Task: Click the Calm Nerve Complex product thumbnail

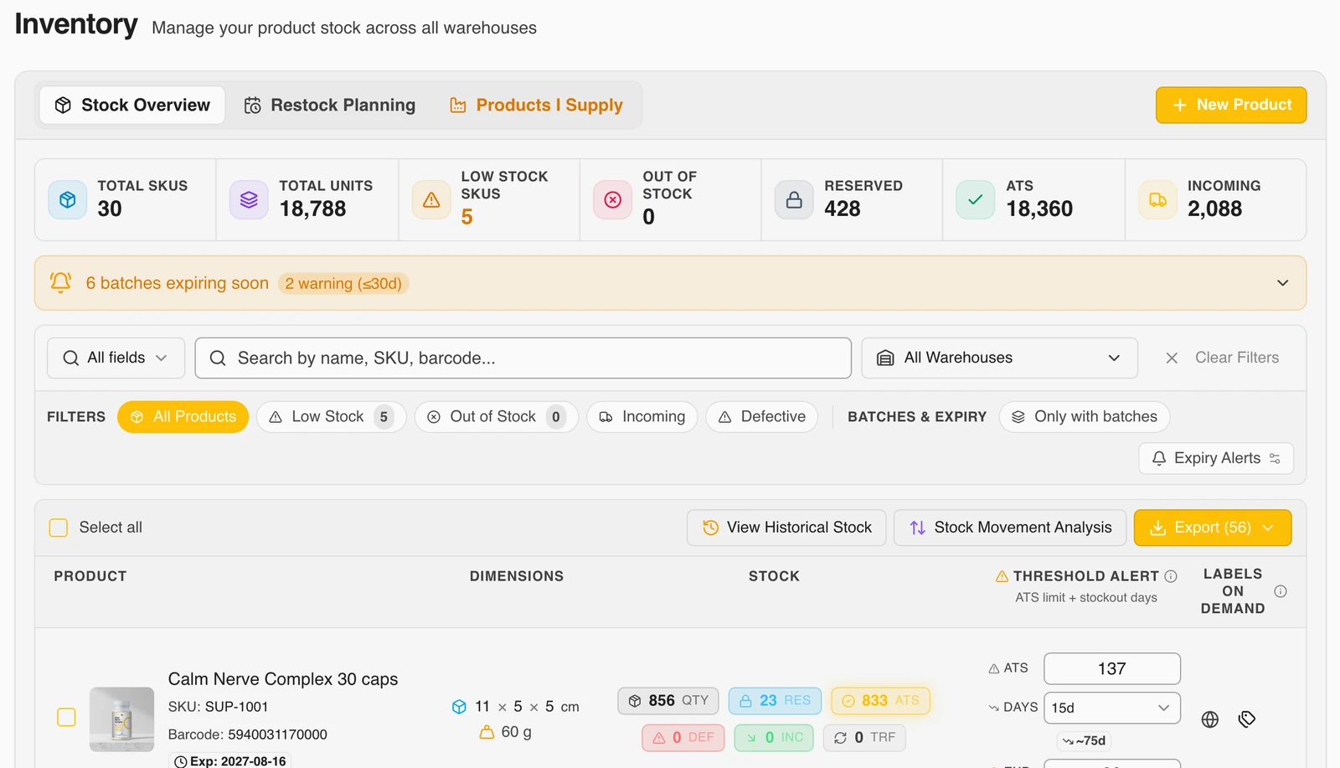Action: coord(122,719)
